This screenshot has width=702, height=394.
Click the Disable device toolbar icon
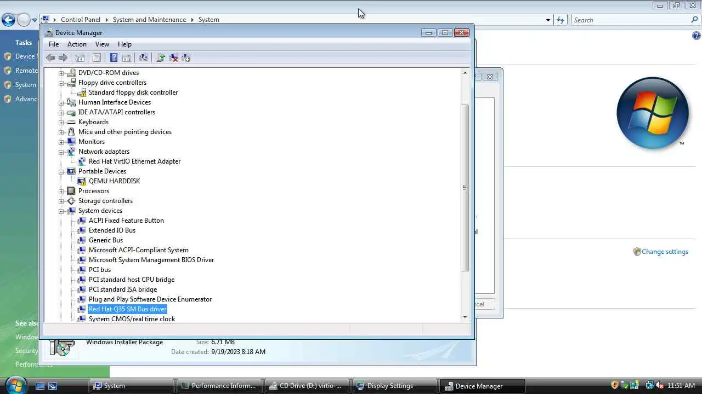(x=186, y=57)
